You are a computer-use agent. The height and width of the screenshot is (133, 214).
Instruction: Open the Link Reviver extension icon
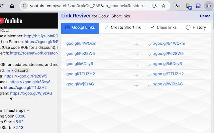(209, 6)
